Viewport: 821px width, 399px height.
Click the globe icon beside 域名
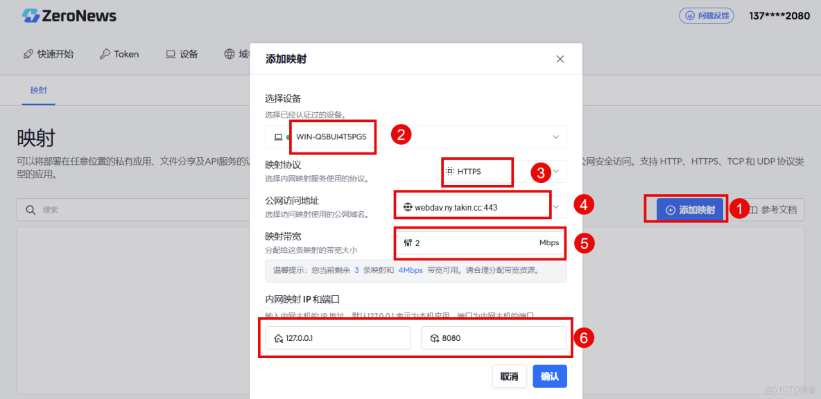point(228,53)
